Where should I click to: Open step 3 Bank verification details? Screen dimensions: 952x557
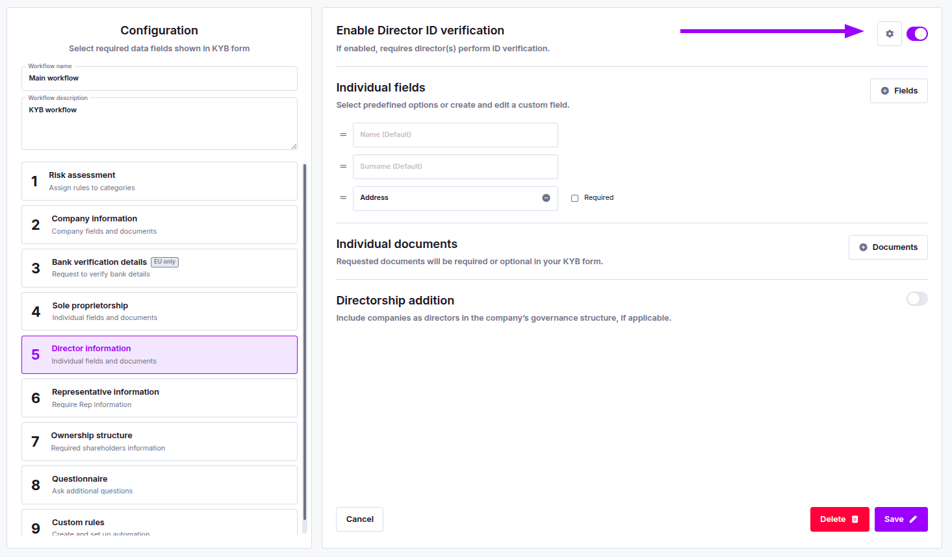pos(159,268)
